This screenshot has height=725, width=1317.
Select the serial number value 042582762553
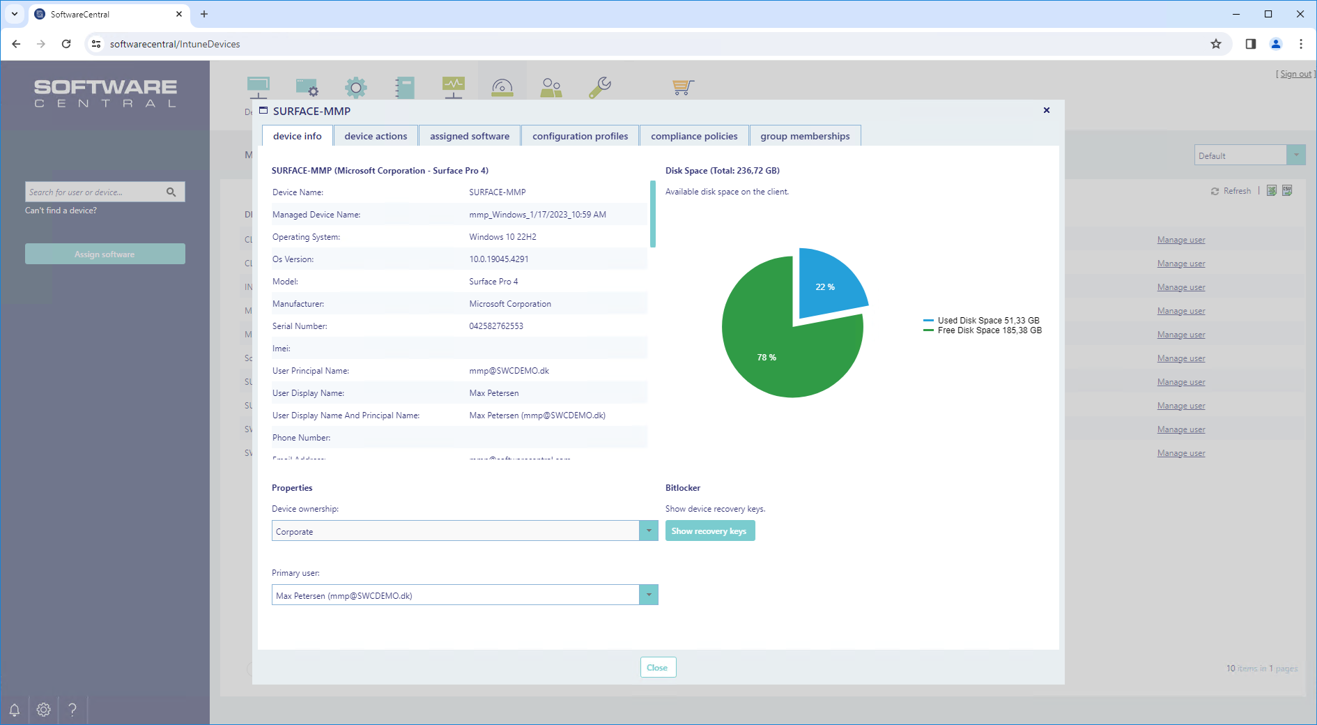pyautogui.click(x=496, y=326)
